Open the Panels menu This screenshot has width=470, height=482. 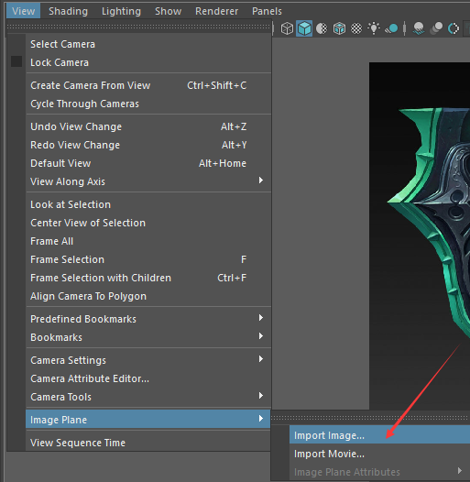coord(267,11)
